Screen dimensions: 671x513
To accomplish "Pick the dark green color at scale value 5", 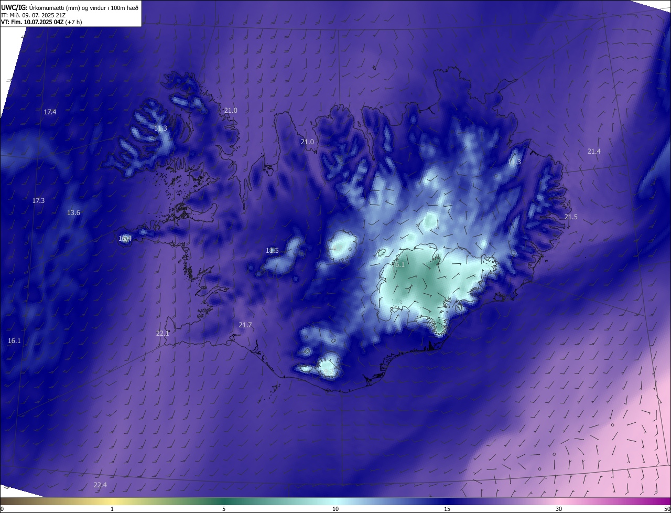I will click(224, 501).
